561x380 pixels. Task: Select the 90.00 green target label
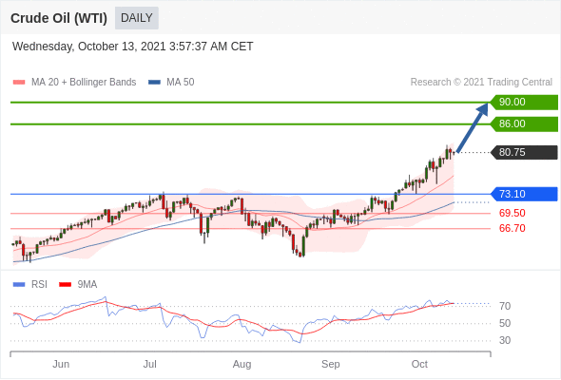tap(524, 102)
